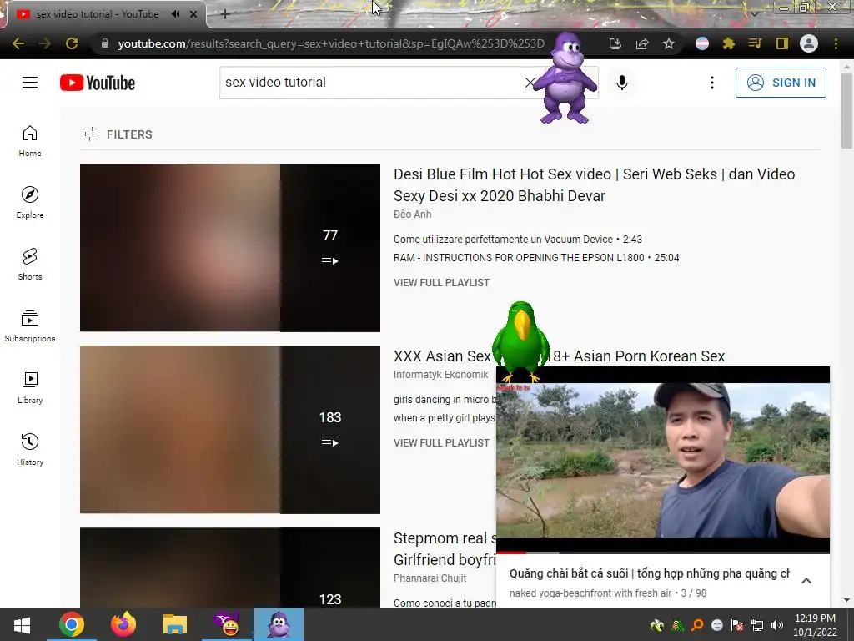Open the Extensions puzzle-piece menu
The height and width of the screenshot is (641, 854).
[729, 43]
